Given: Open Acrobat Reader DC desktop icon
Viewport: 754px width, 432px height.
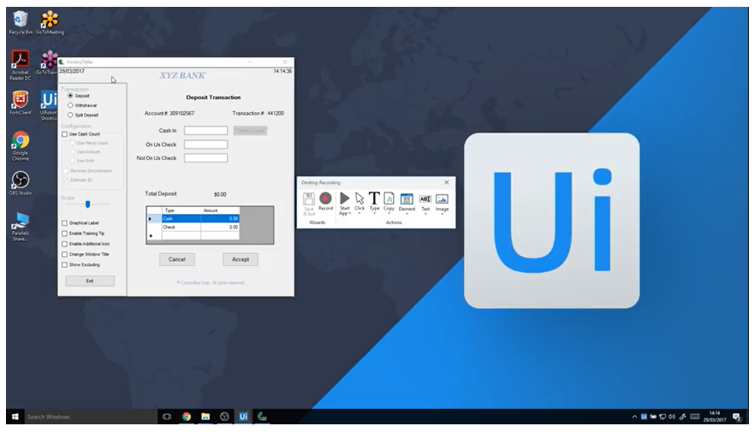Looking at the screenshot, I should point(21,65).
